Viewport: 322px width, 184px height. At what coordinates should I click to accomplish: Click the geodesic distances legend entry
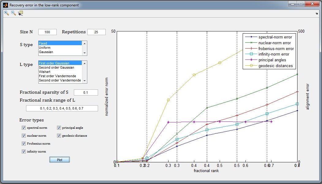pyautogui.click(x=275, y=66)
